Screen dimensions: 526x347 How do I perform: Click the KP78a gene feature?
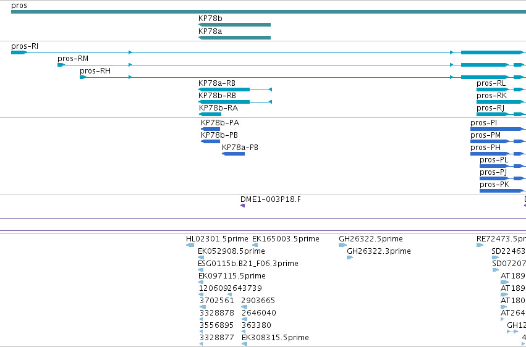point(234,38)
